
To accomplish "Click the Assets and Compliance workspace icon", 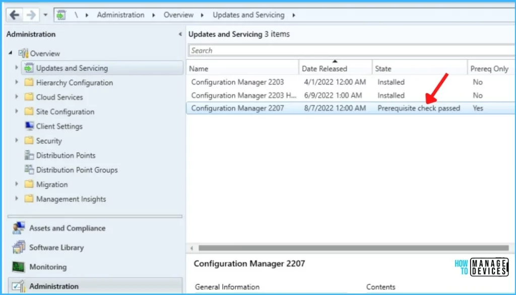I will [x=19, y=228].
